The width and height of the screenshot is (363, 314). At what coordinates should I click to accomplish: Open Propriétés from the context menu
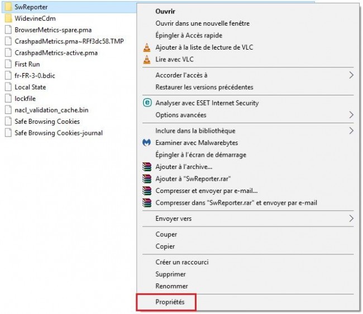click(x=170, y=302)
